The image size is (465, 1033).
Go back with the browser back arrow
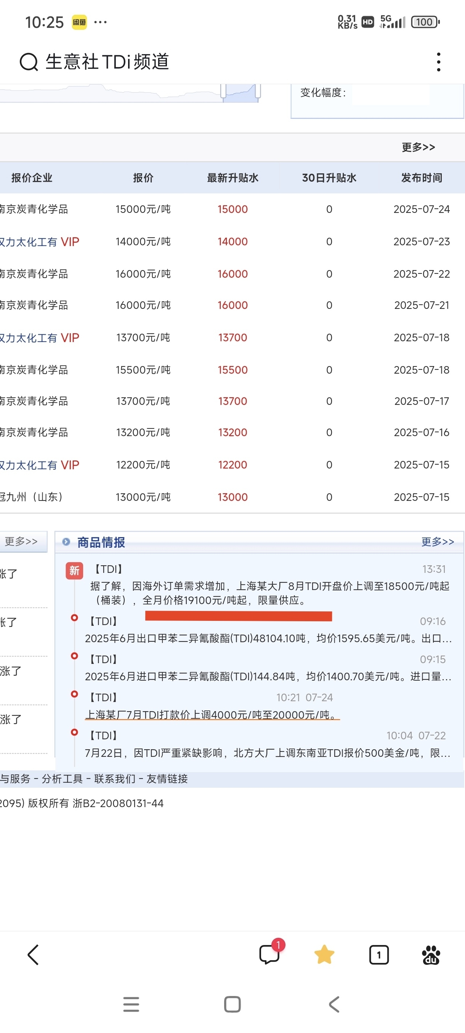pos(33,955)
